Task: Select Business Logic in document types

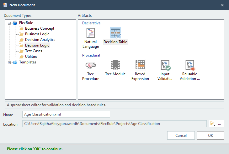Action: click(x=37, y=34)
